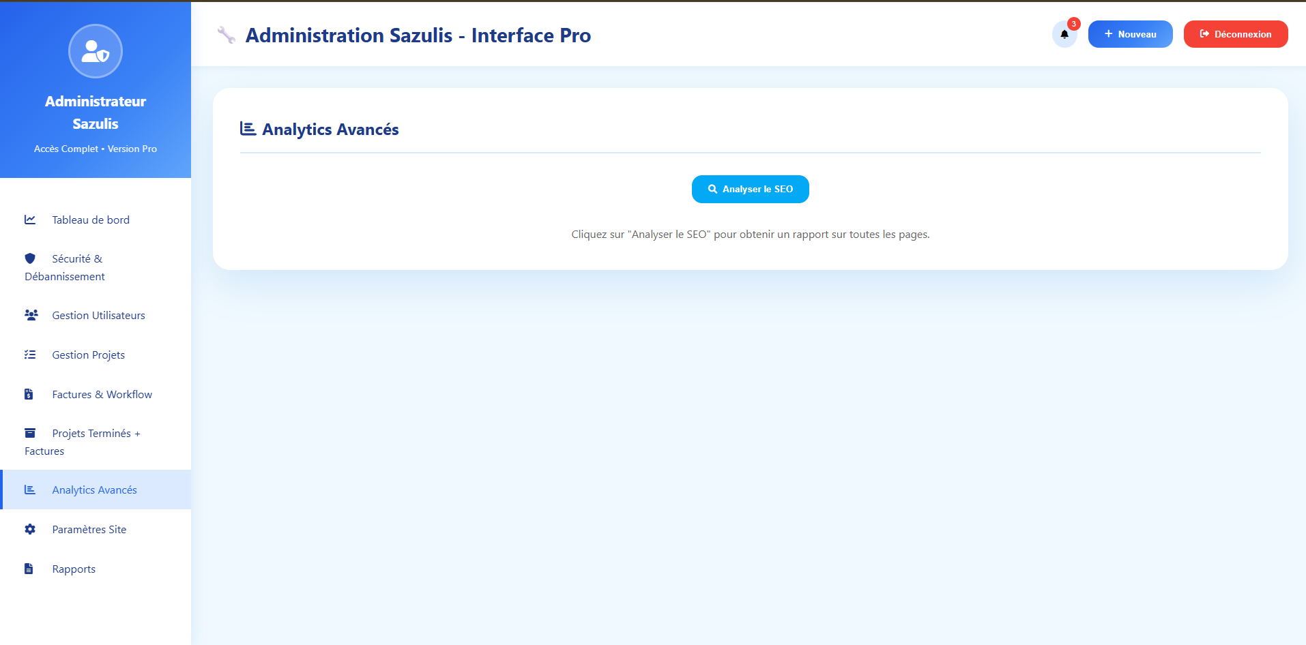The width and height of the screenshot is (1306, 645).
Task: Click the Tableau de bord chart icon
Action: click(x=30, y=220)
